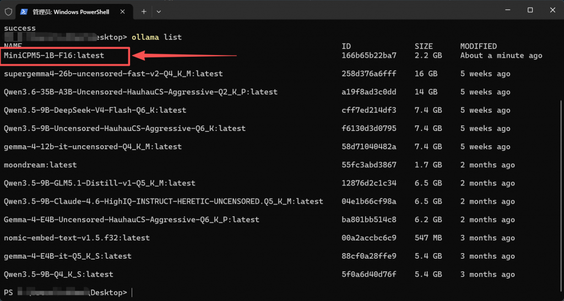This screenshot has width=564, height=301.
Task: Click the ID 58d71040482a
Action: coord(369,146)
